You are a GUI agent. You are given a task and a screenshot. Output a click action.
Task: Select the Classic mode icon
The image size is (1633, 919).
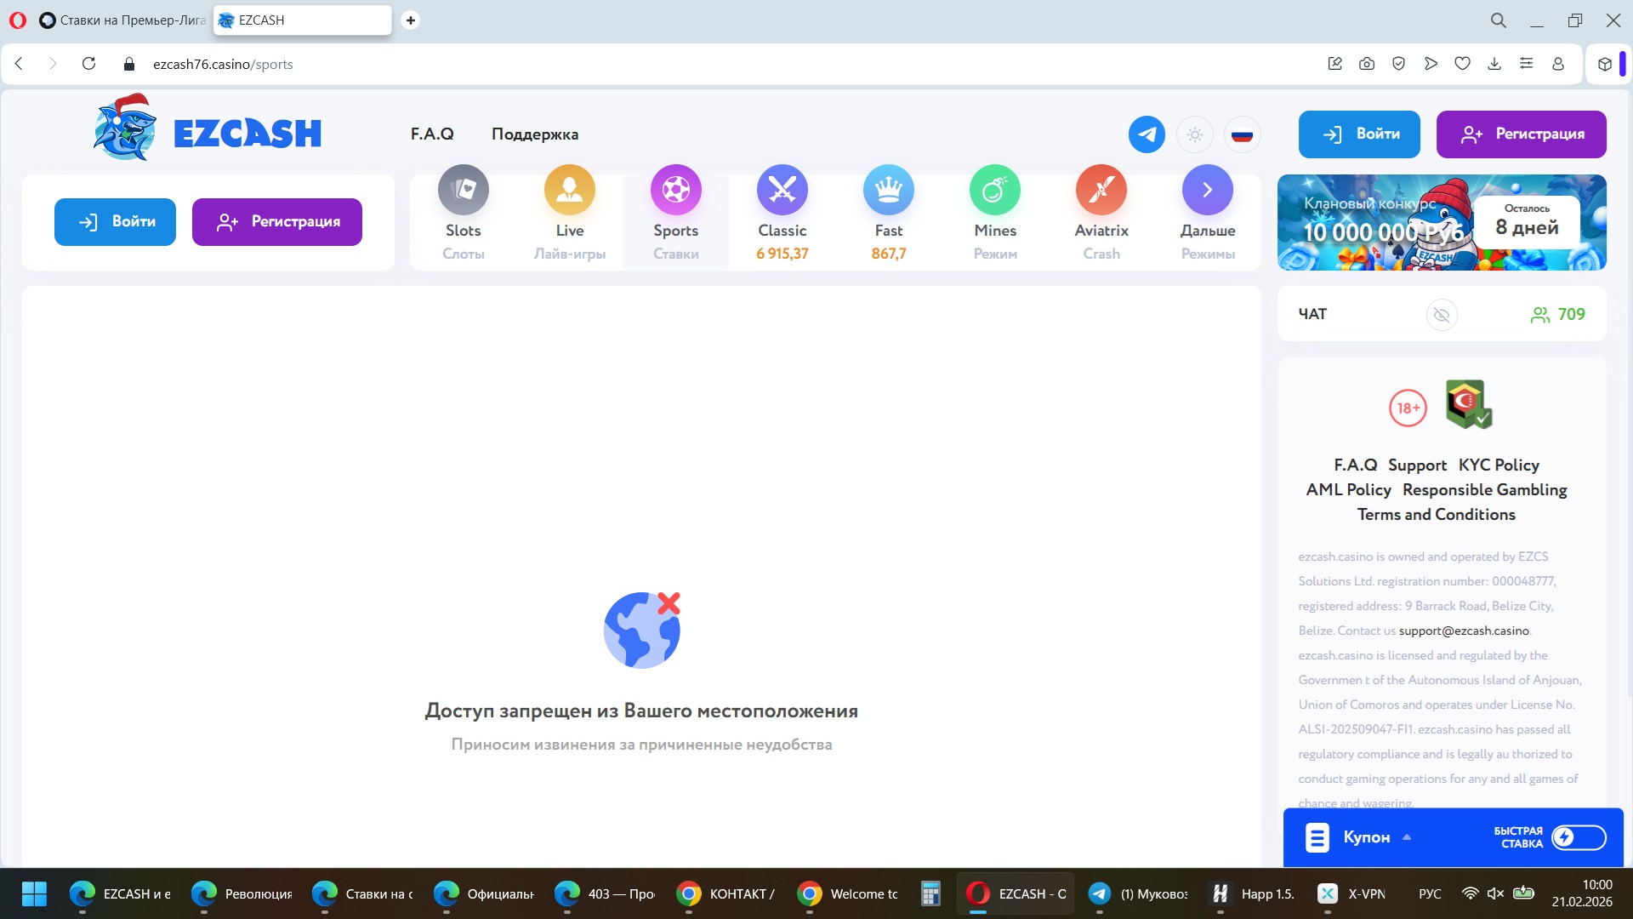782,191
